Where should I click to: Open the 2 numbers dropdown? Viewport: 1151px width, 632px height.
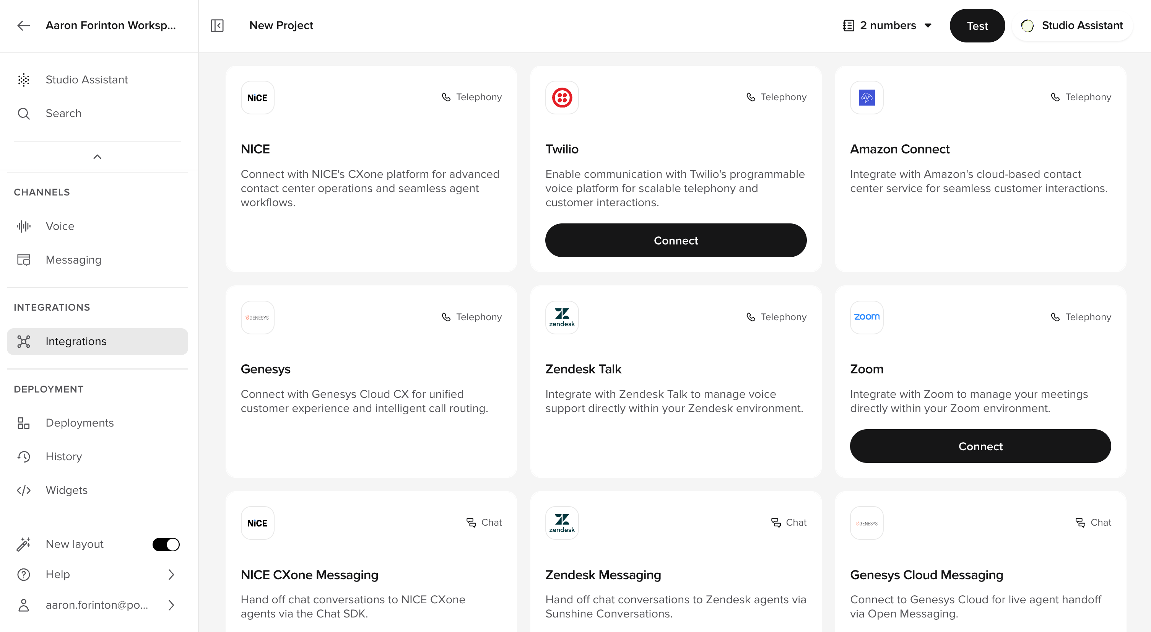(888, 26)
